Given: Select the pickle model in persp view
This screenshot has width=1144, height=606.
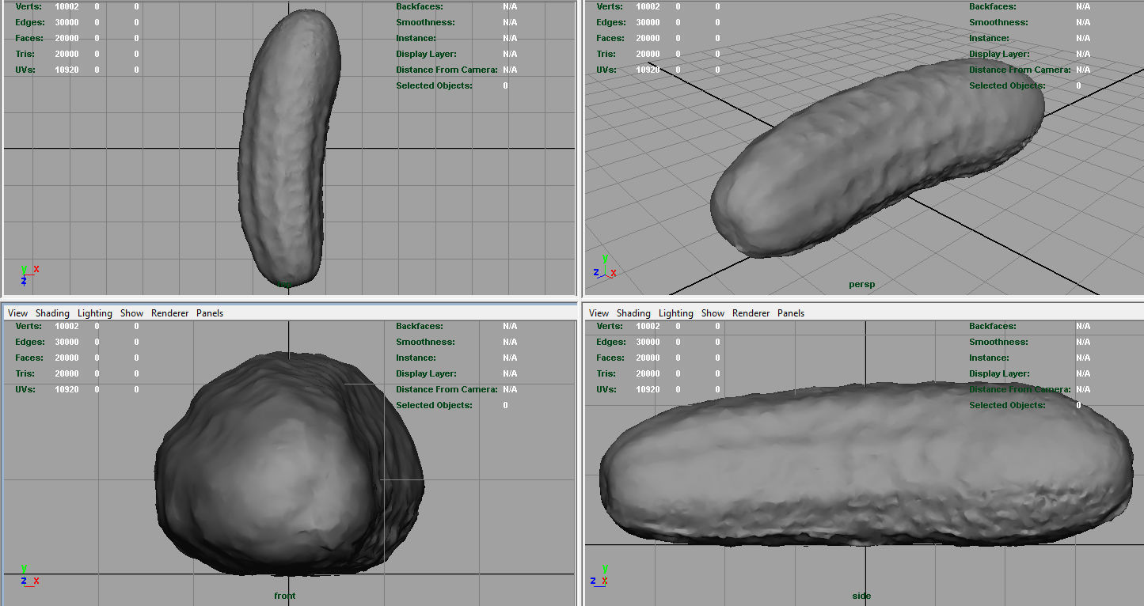Looking at the screenshot, I should pos(876,157).
